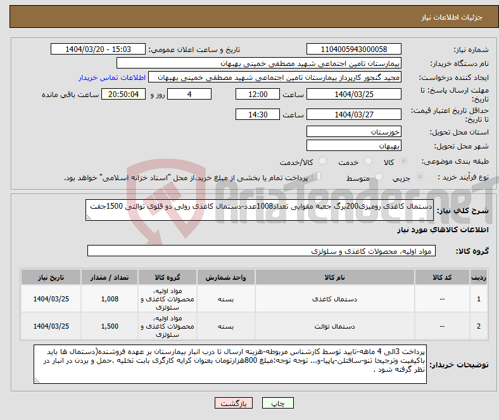Screen dimensions: 499x420
Task: Toggle the اسناد خزانه اسلامی payment checkbox
Action: (317, 176)
